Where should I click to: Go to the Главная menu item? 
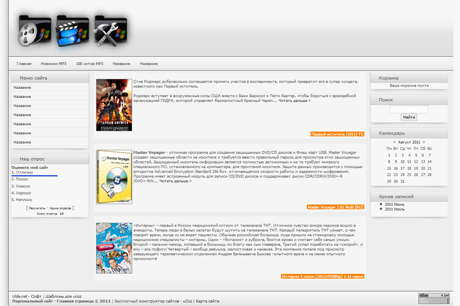[x=24, y=63]
